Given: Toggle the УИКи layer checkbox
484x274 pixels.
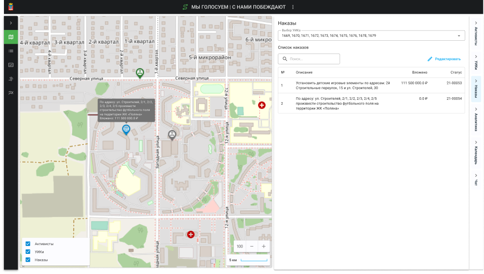Looking at the screenshot, I should click(x=28, y=252).
